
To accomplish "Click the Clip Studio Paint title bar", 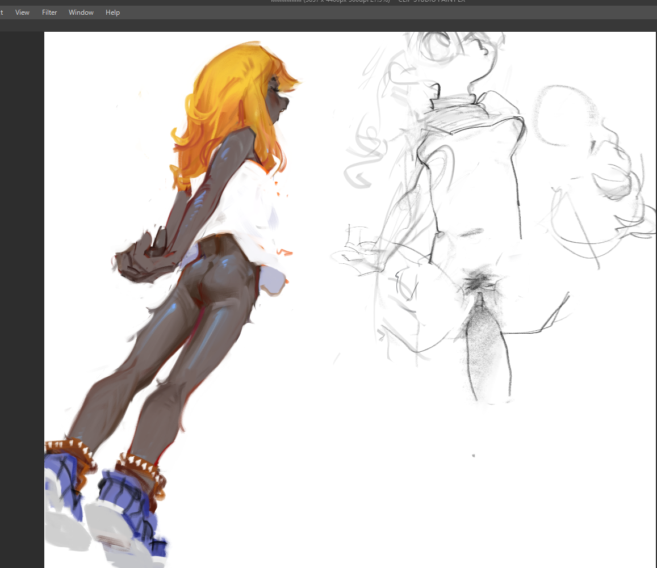I will (x=369, y=2).
